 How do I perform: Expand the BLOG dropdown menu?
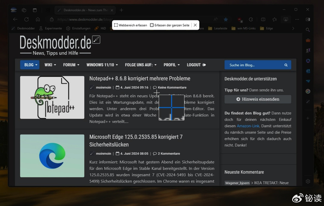[30, 65]
